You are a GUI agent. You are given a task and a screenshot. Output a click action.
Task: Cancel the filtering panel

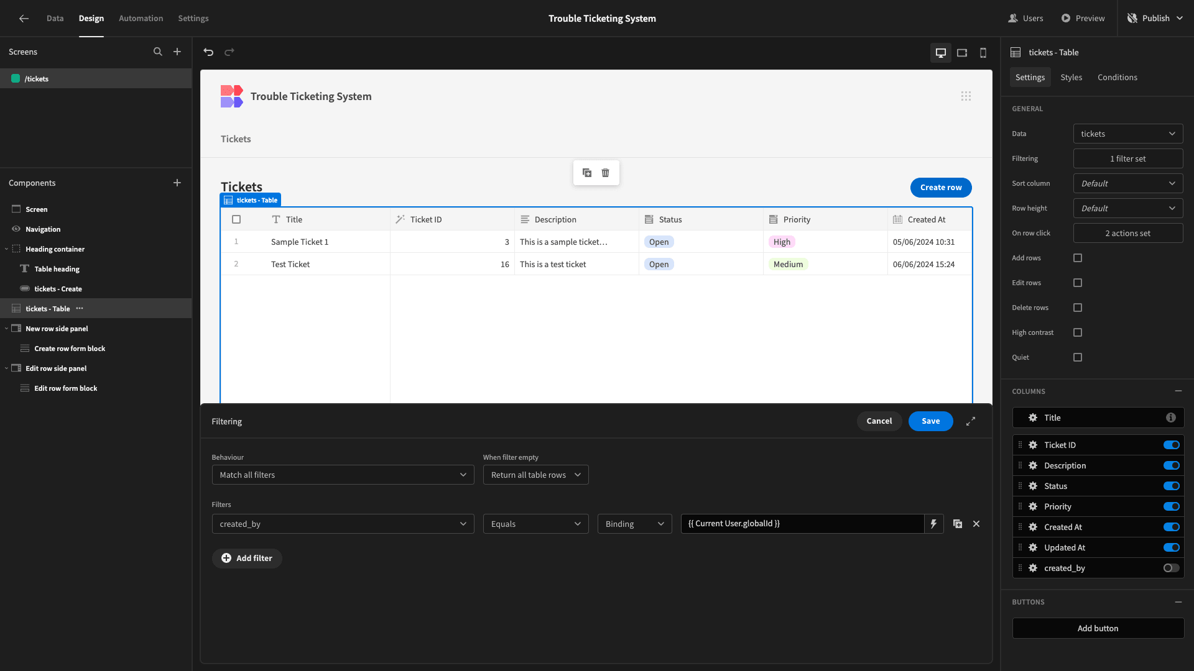pos(879,421)
